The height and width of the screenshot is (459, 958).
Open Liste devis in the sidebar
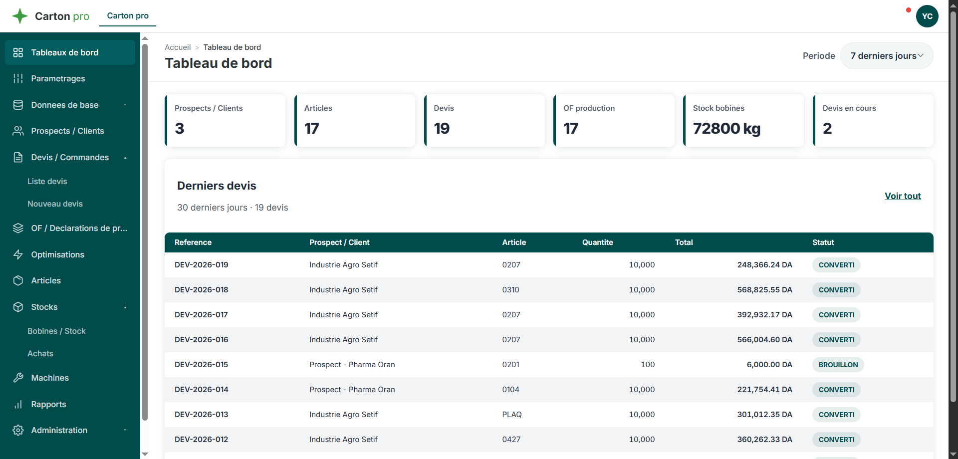[47, 181]
